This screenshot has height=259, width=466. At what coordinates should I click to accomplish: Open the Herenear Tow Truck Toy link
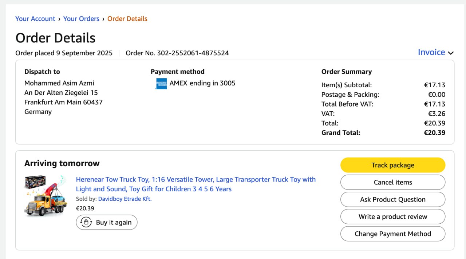click(x=196, y=184)
